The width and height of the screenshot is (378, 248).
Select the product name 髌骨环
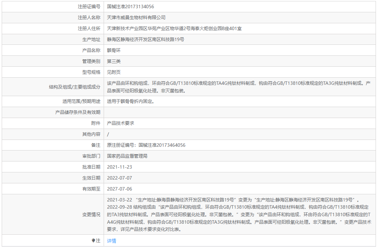114,50
